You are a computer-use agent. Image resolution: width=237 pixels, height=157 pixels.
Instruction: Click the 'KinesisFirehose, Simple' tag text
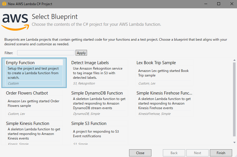pyautogui.click(x=154, y=114)
